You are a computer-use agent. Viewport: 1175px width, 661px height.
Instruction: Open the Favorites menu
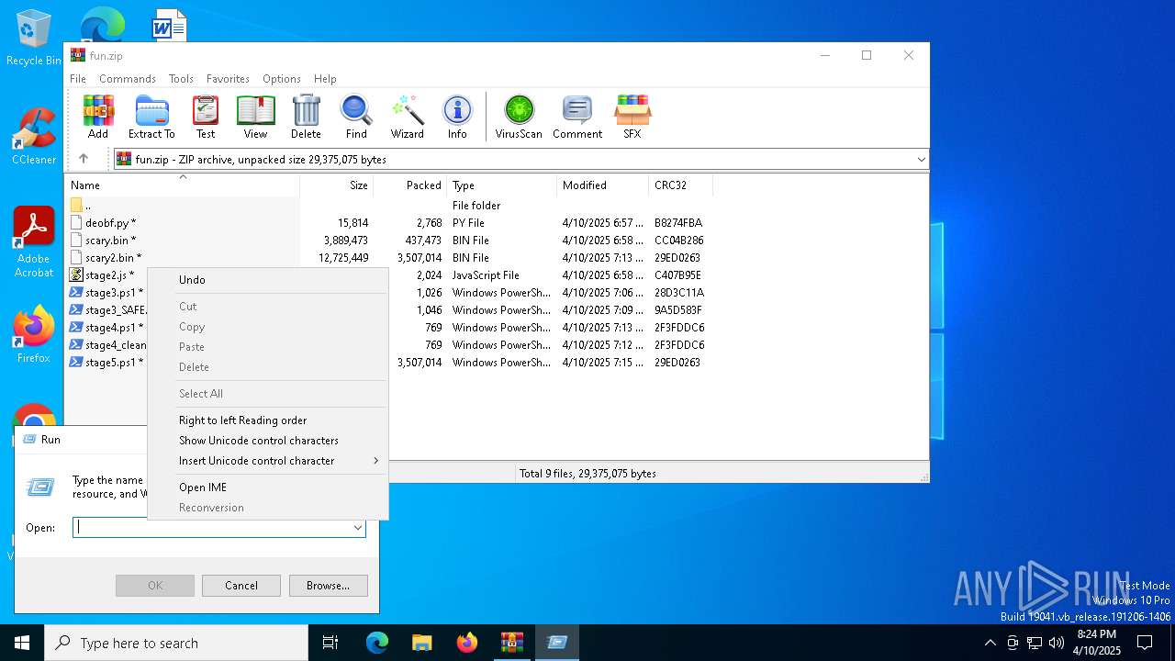[x=228, y=79]
